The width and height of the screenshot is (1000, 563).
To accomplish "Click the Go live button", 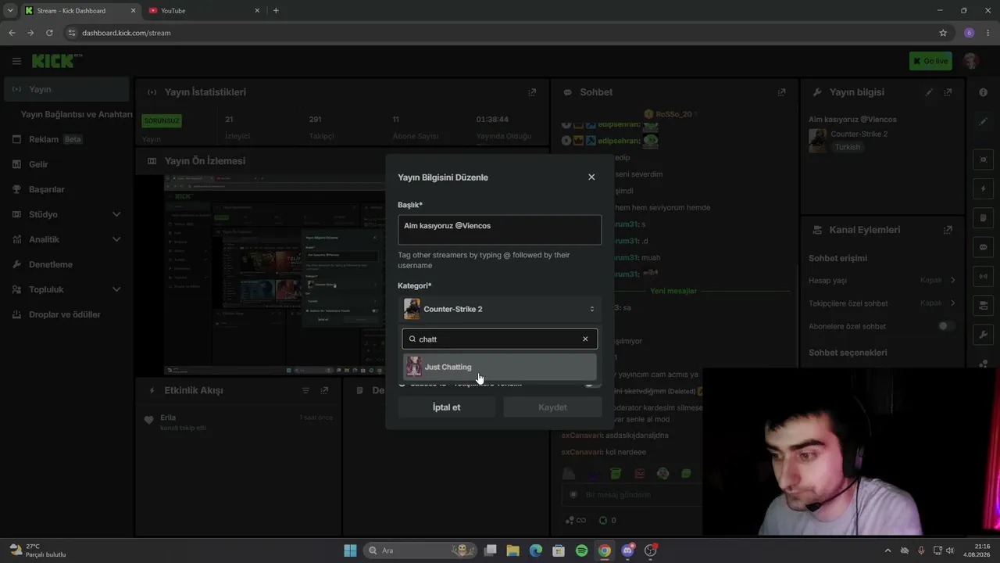I will click(x=930, y=61).
